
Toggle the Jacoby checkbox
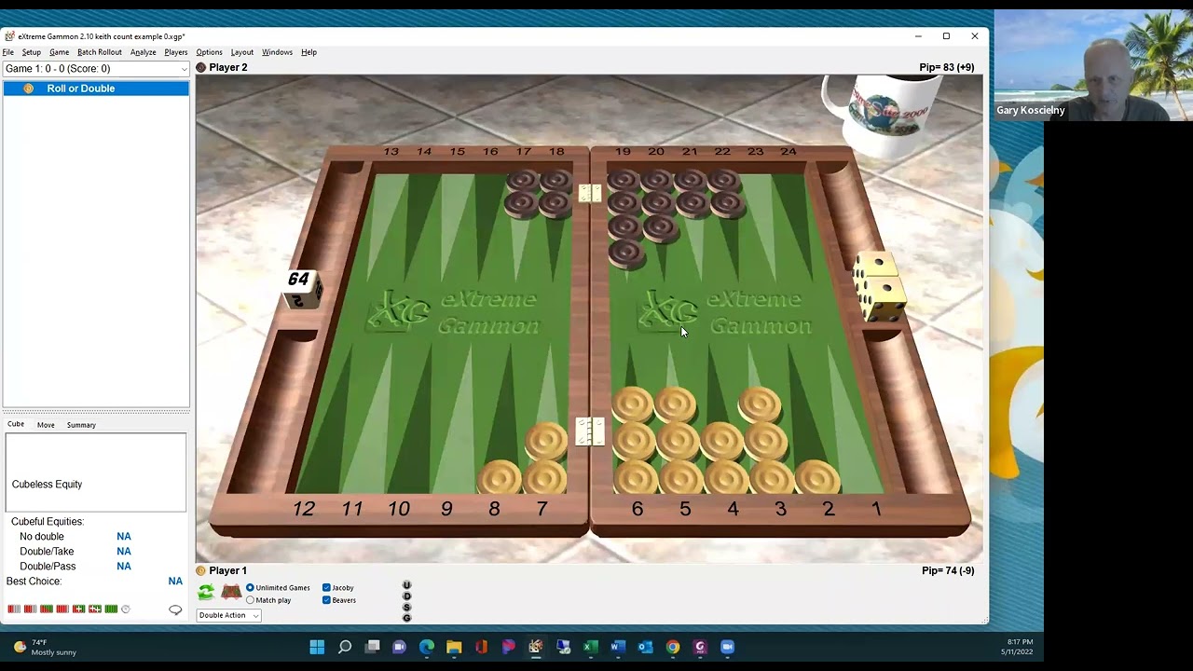326,588
